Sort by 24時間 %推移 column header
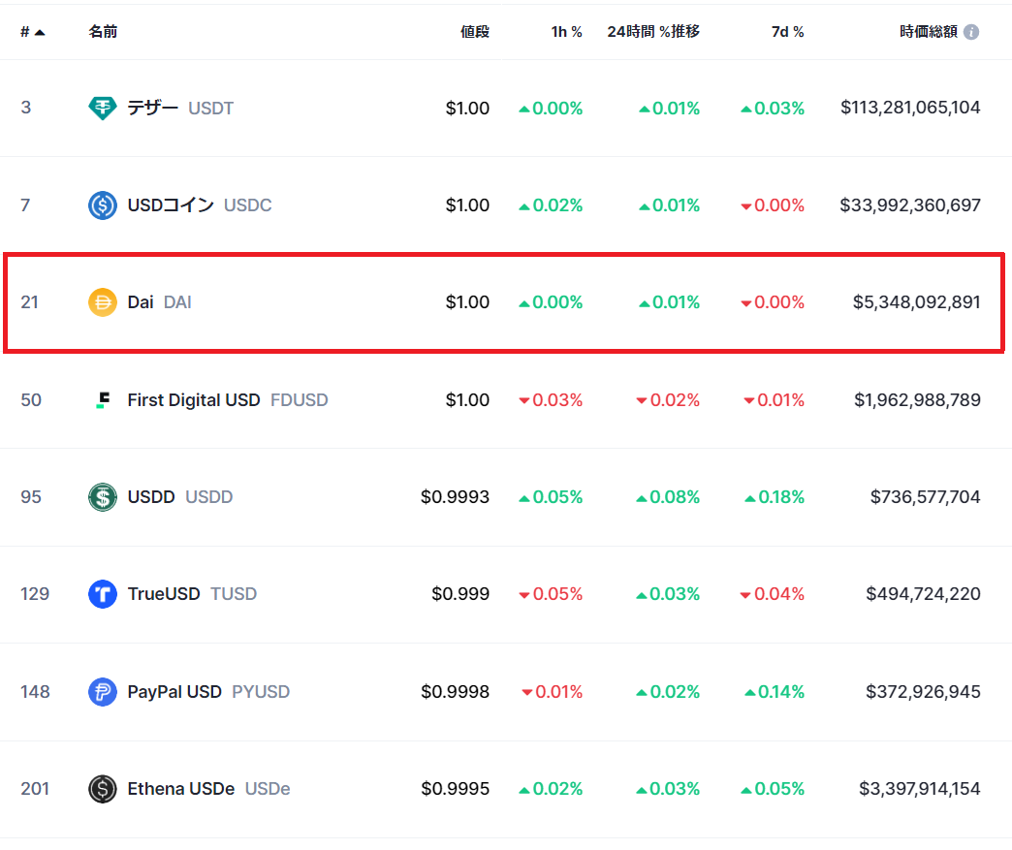Image resolution: width=1012 pixels, height=850 pixels. coord(653,31)
